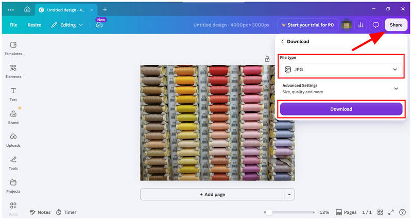
Task: Open the Resize menu
Action: 35,25
